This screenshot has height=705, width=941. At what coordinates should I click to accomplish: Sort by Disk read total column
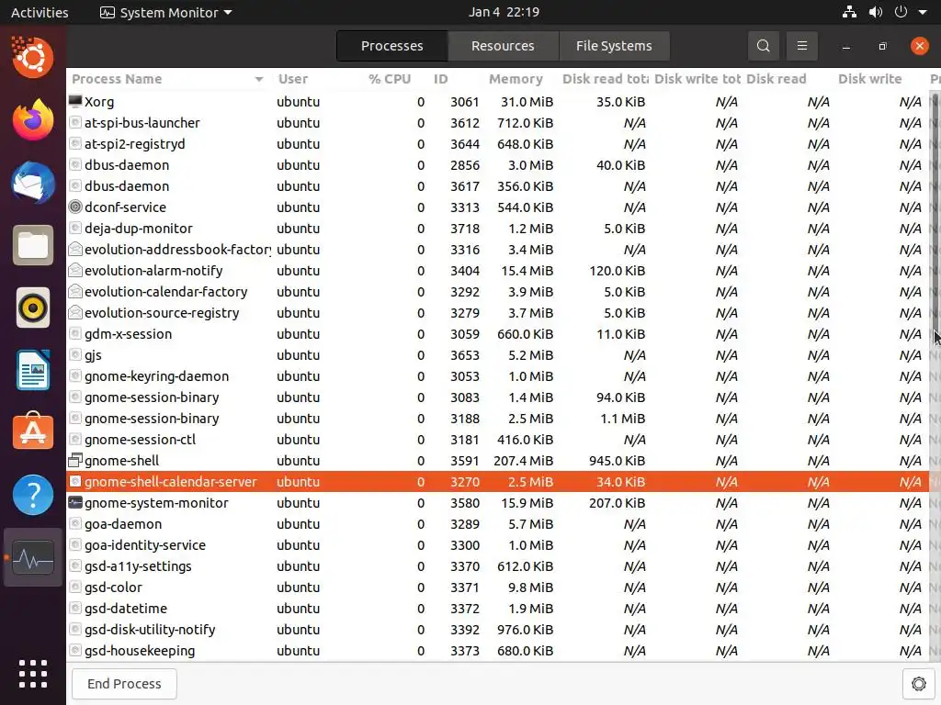pos(605,79)
